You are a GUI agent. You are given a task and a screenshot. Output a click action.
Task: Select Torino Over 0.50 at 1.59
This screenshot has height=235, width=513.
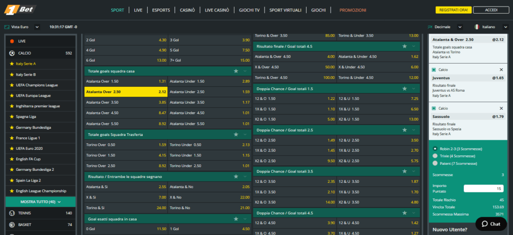coord(126,145)
